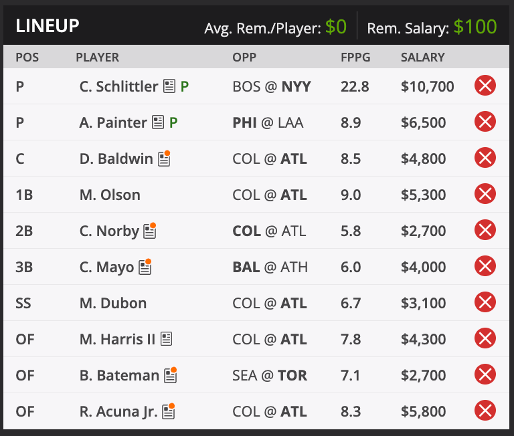Open M. Dubon player name link

pyautogui.click(x=113, y=303)
